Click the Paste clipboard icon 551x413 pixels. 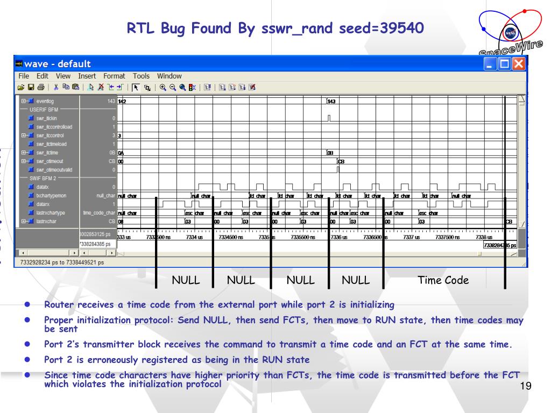point(75,87)
